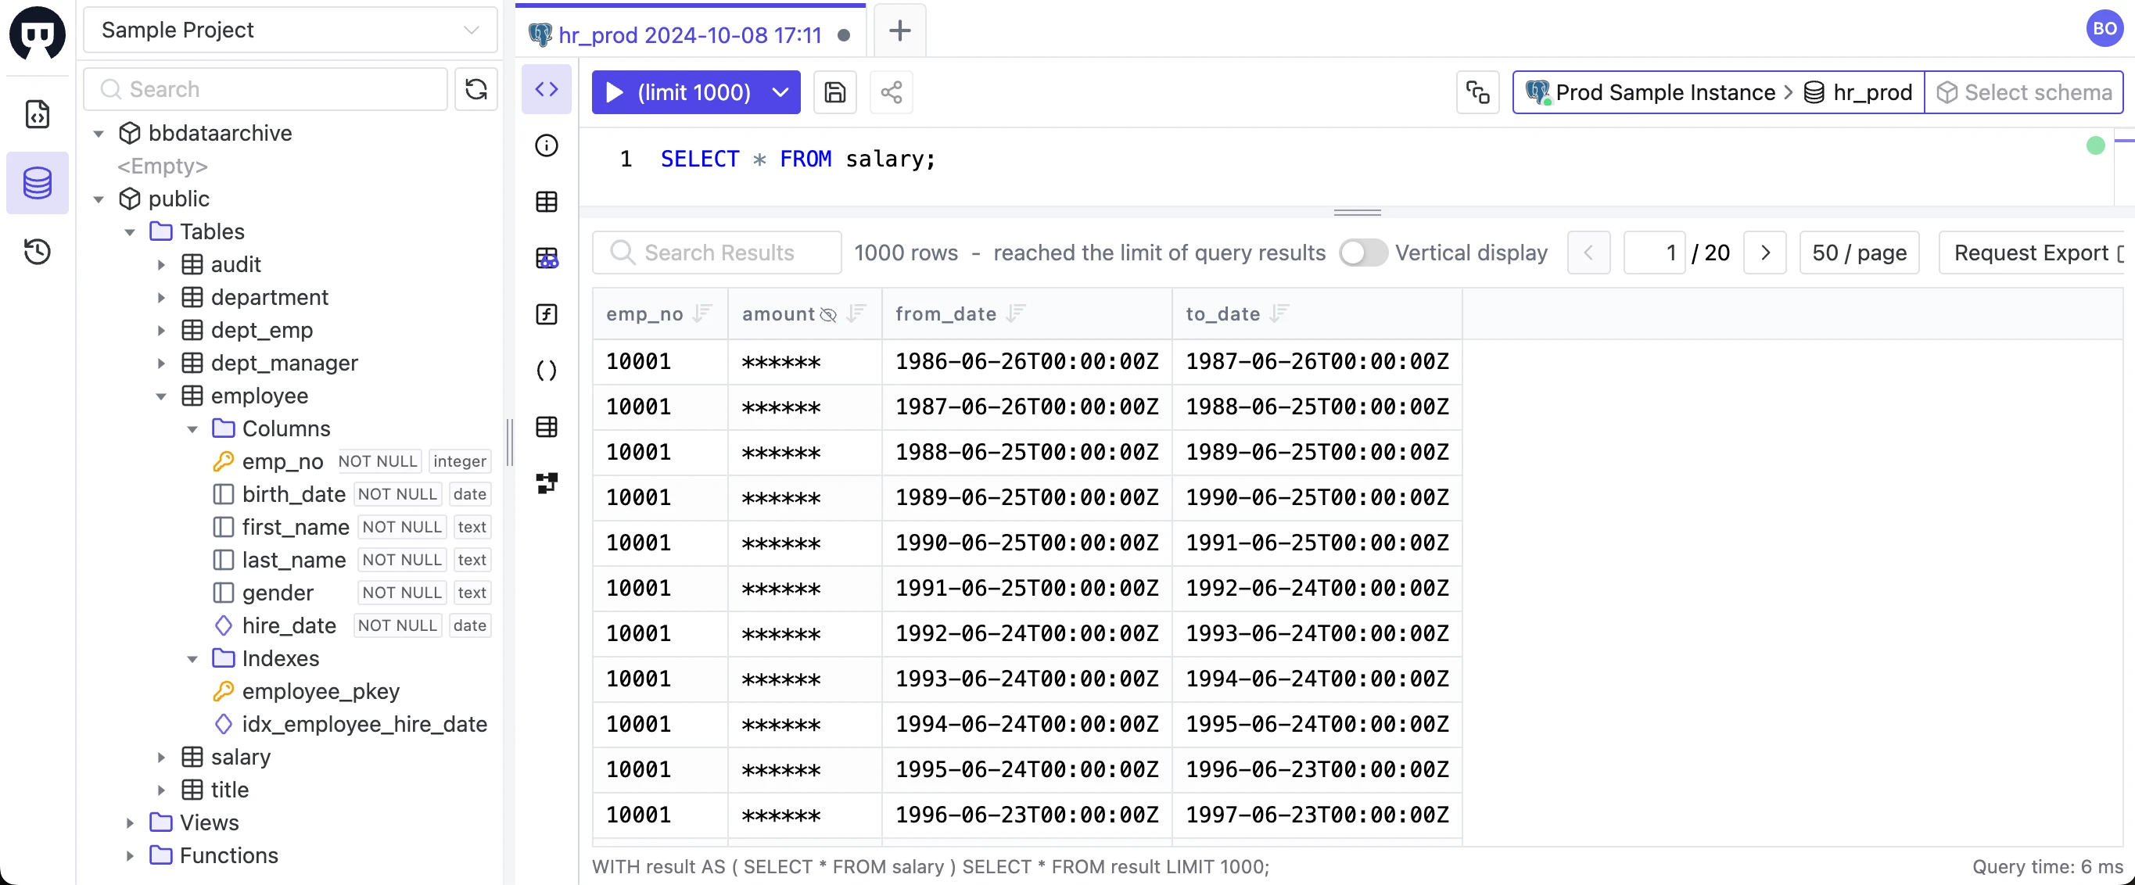2135x885 pixels.
Task: Collapse the employee Columns folder
Action: (x=192, y=430)
